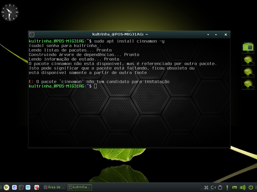Open the clipboard manager tray icon

(220, 187)
